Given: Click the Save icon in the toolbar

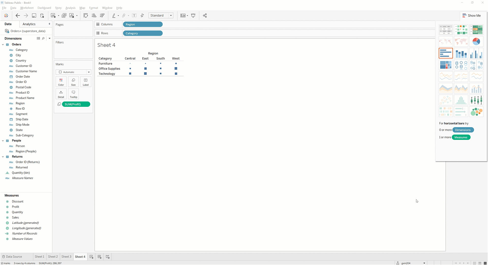Looking at the screenshot, I should pyautogui.click(x=34, y=16).
